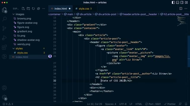The image size is (190, 106).
Task: Click the New File icon in explorer
Action: 23,9
